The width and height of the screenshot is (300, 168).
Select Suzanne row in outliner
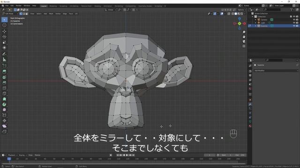(x=274, y=26)
